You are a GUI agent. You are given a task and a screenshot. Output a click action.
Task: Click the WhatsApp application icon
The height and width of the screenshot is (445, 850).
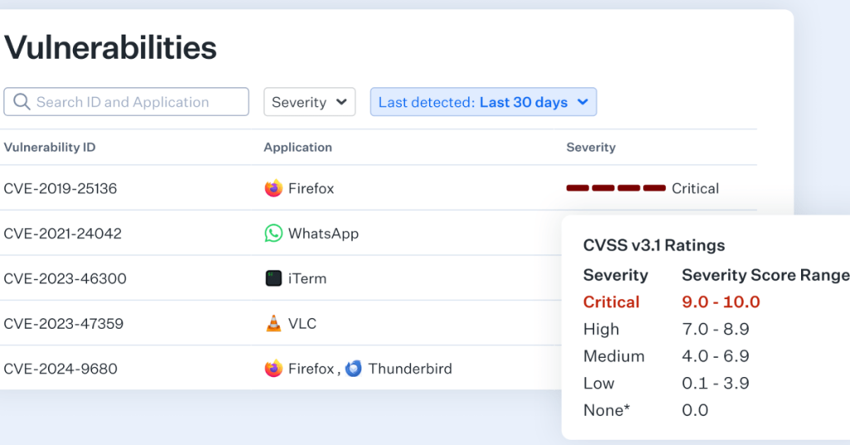[x=273, y=233]
